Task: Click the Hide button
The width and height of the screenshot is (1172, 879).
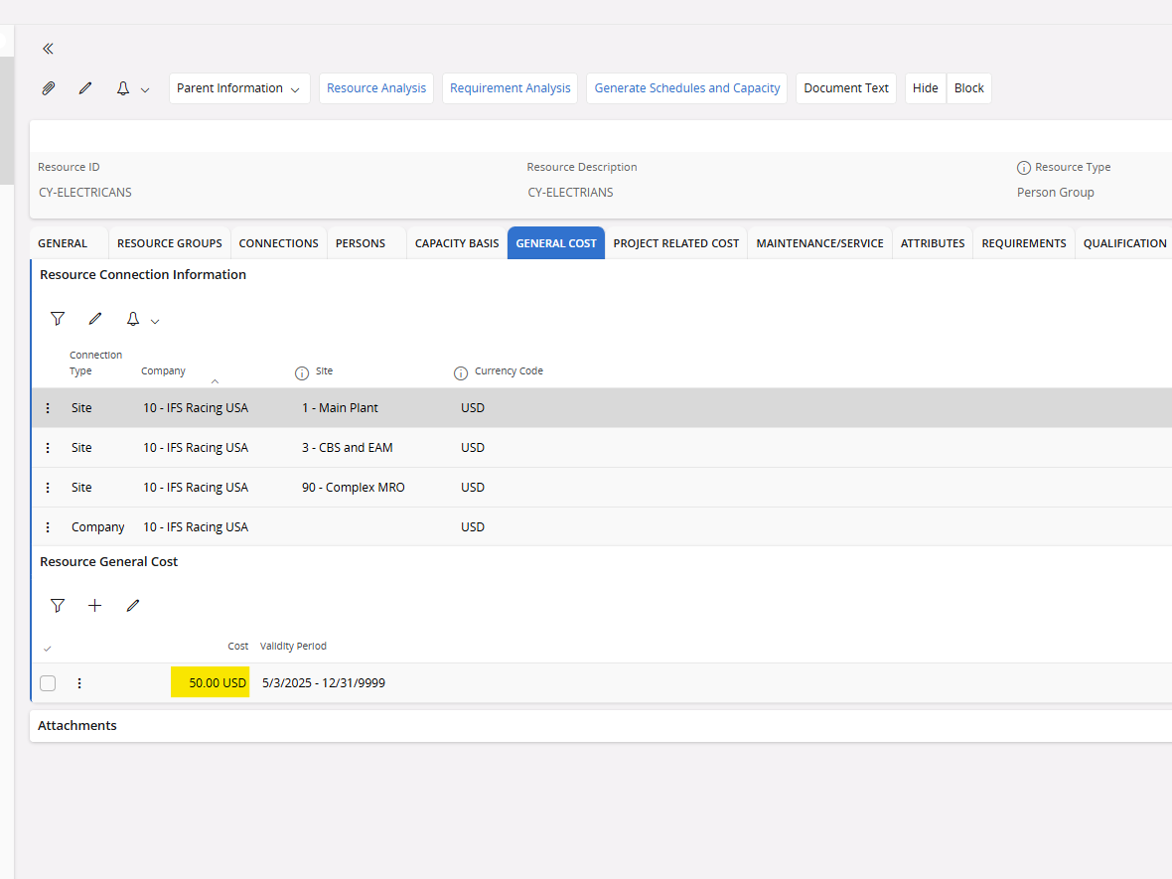Action: pos(926,88)
